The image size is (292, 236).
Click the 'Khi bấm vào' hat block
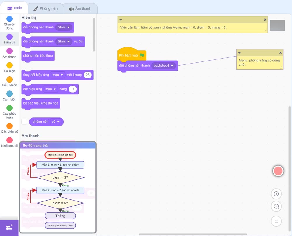click(132, 54)
